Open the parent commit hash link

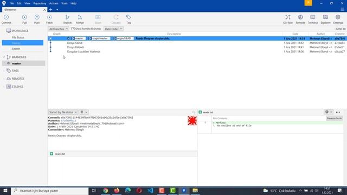click(68, 121)
